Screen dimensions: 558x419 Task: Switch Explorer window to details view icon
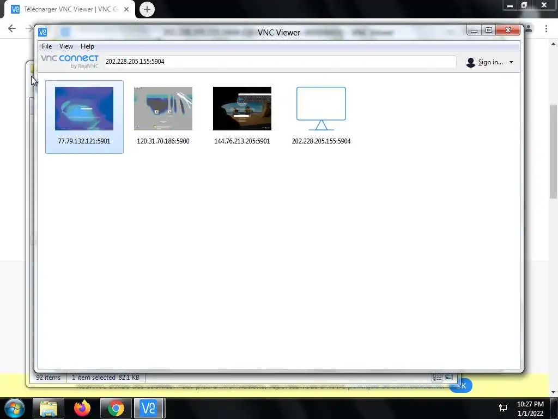[x=438, y=378]
